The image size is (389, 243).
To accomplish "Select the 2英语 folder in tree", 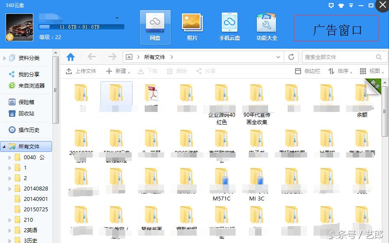I will [x=26, y=230].
